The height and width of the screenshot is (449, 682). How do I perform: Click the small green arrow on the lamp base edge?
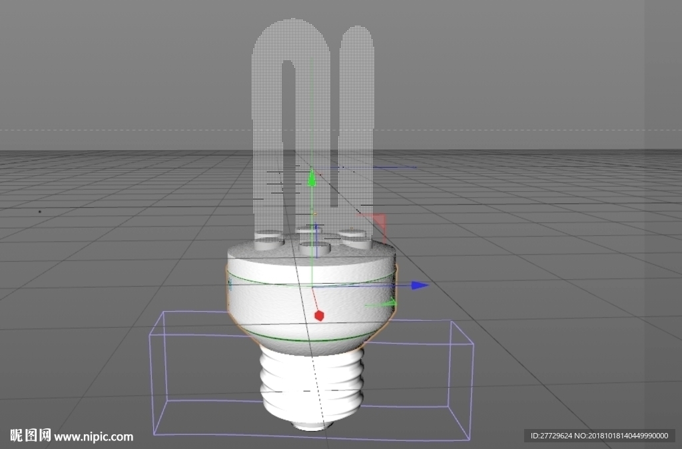point(388,303)
